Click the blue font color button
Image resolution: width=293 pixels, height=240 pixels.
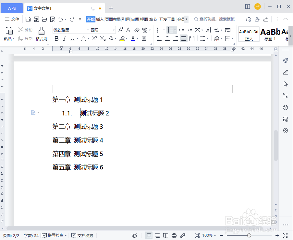tap(133, 38)
